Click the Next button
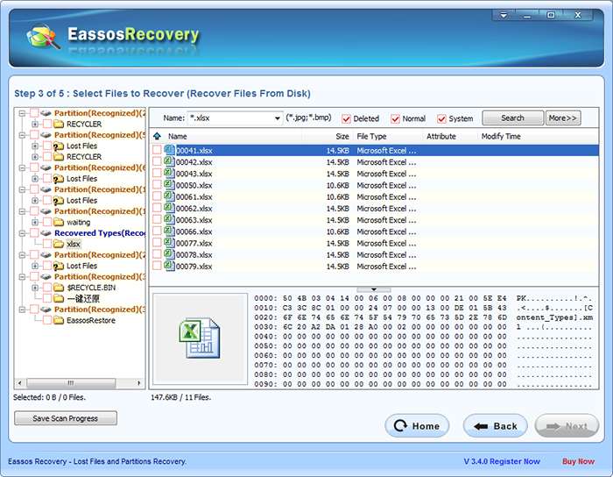 click(x=567, y=426)
